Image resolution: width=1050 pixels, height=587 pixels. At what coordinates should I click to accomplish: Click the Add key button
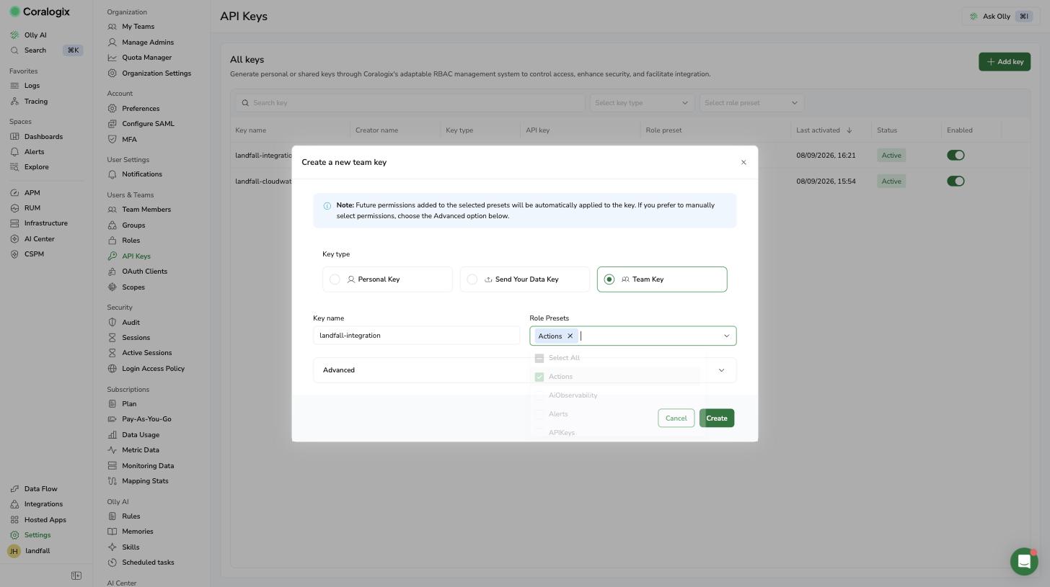pos(1004,62)
